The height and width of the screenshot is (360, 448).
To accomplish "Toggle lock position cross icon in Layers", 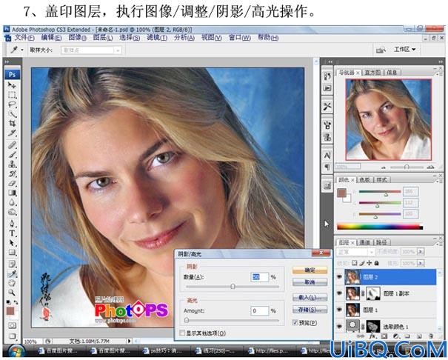I will [x=370, y=263].
